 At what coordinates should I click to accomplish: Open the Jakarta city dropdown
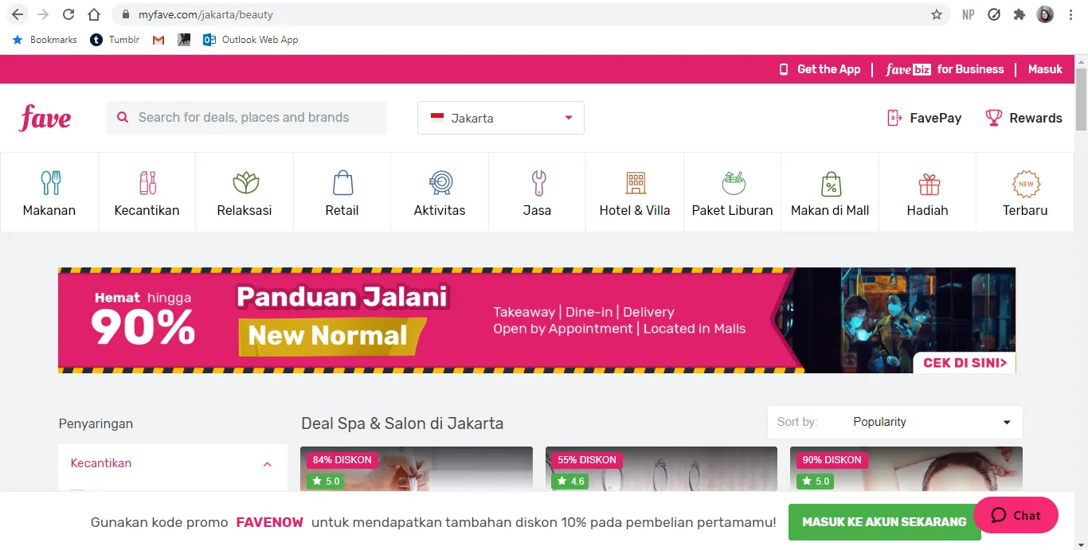click(x=501, y=118)
